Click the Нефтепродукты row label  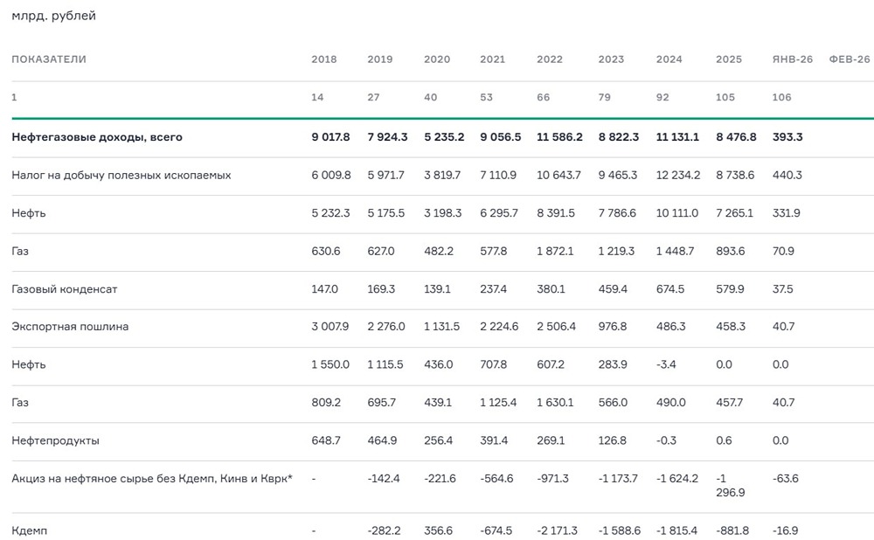[54, 441]
